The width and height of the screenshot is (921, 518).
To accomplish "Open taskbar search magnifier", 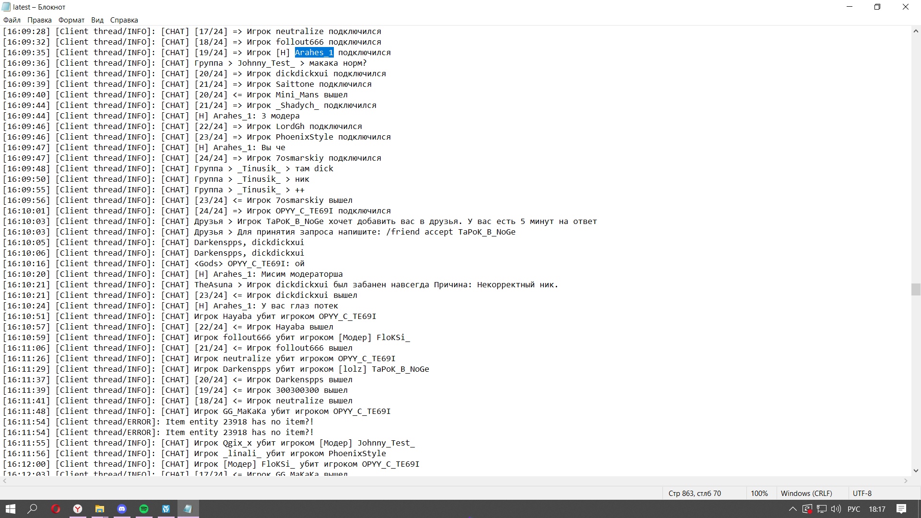I will pos(32,509).
